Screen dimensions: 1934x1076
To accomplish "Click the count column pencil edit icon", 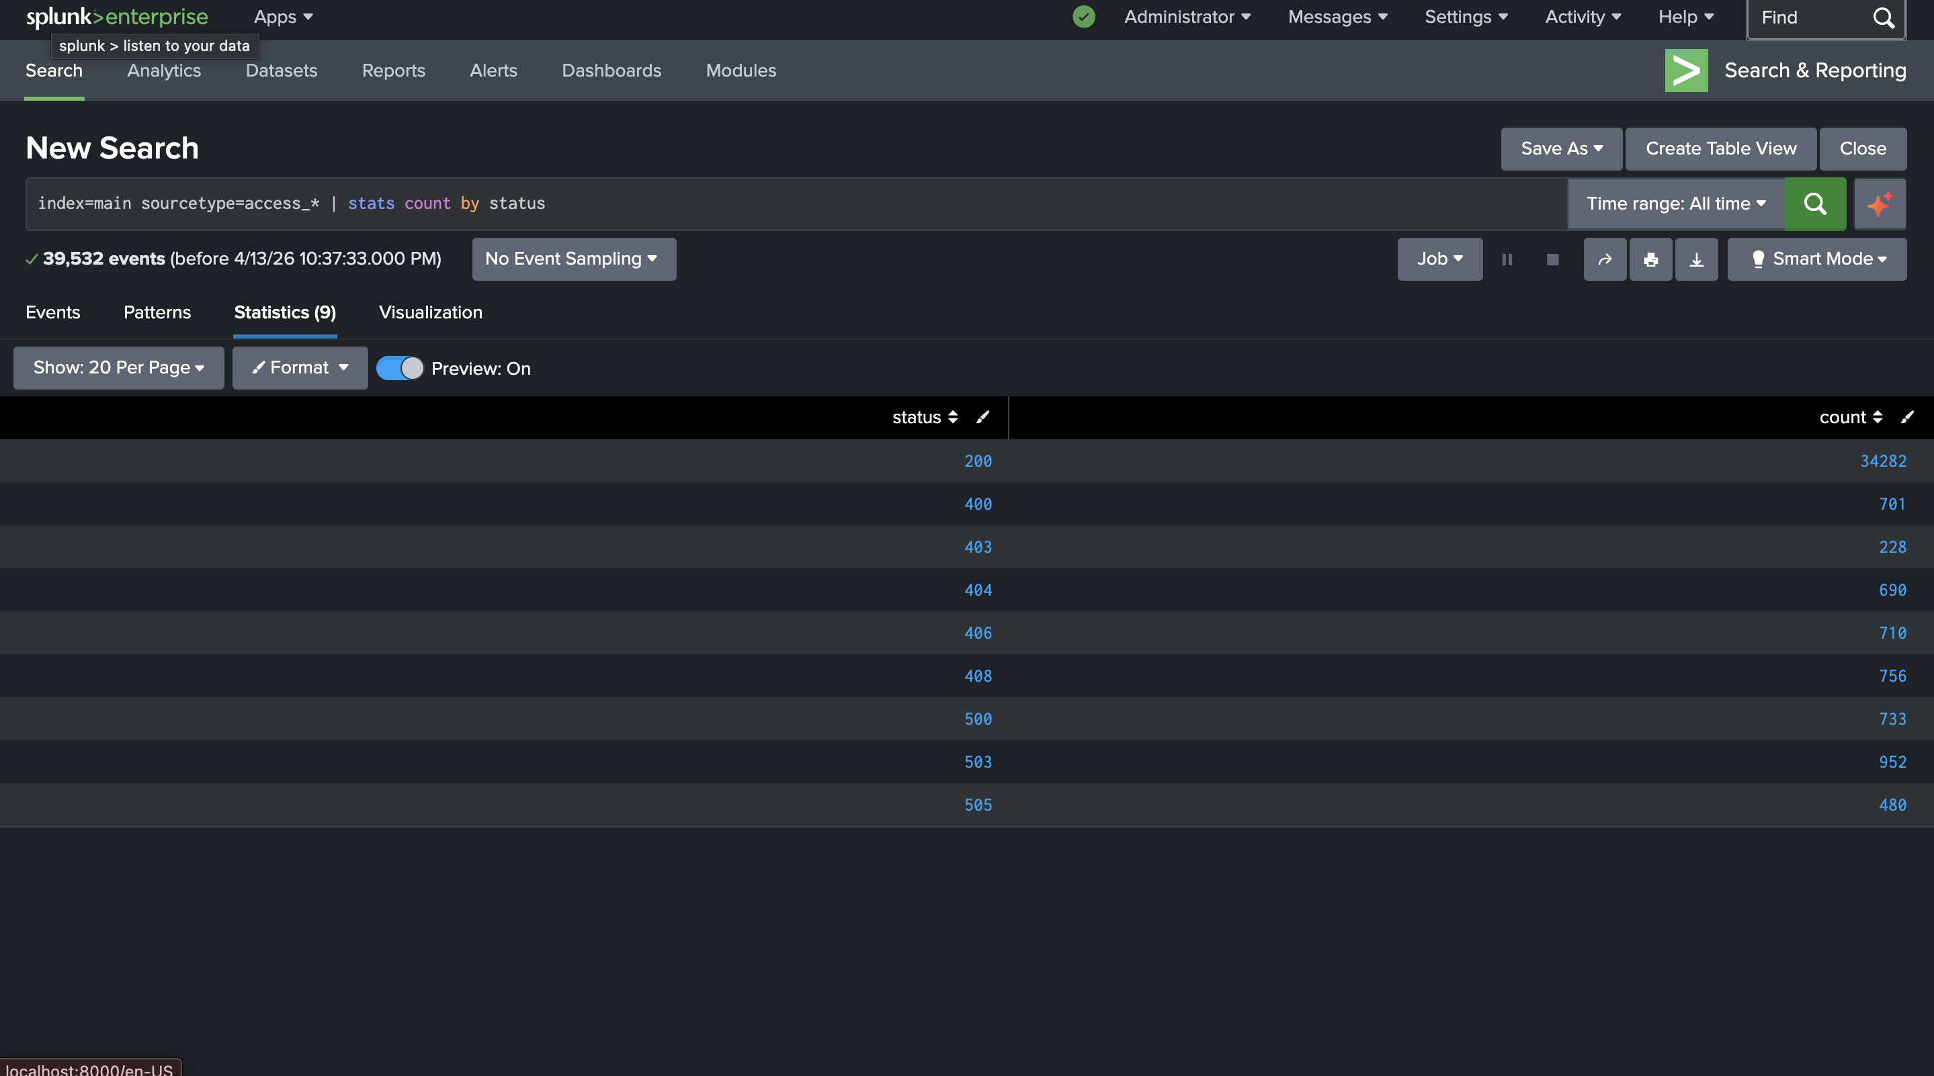I will tap(1907, 417).
